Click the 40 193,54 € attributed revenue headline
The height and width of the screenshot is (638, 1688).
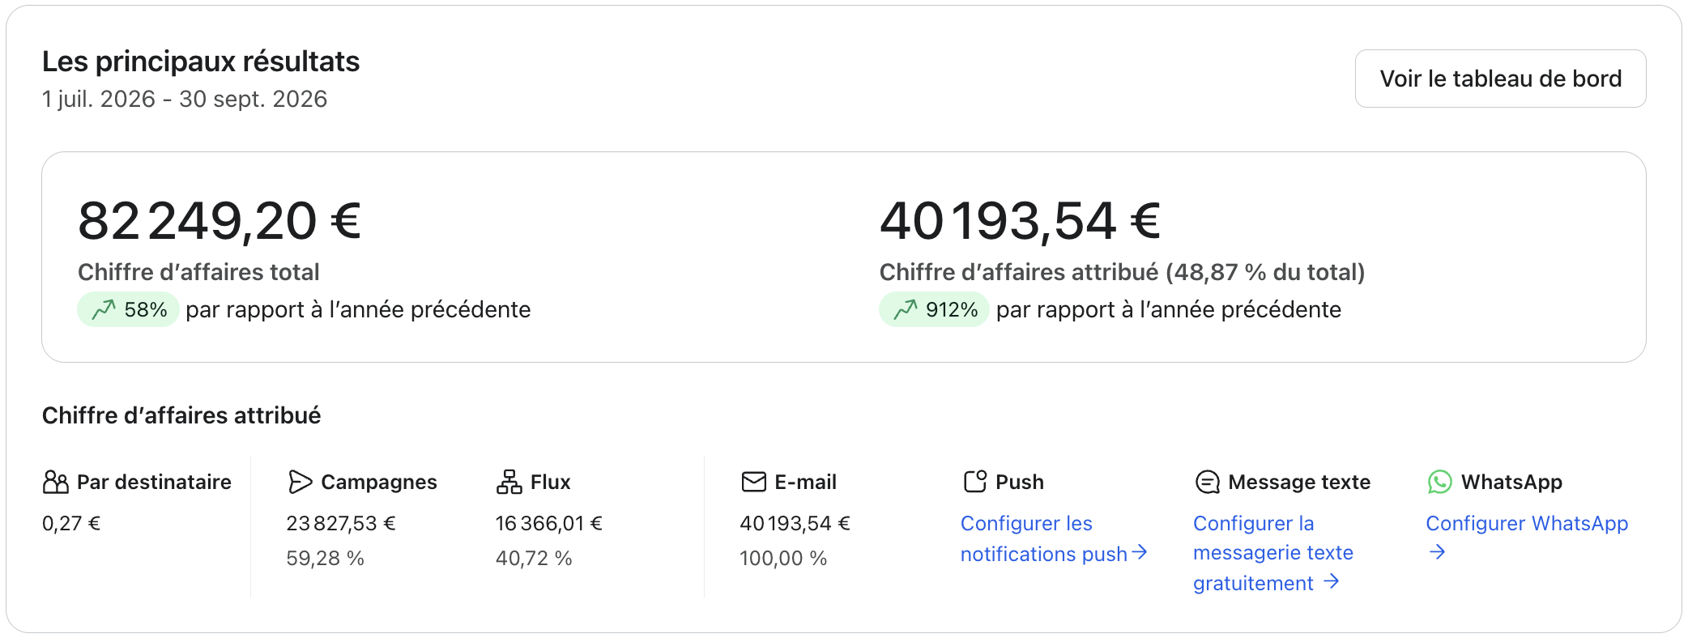tap(1021, 221)
